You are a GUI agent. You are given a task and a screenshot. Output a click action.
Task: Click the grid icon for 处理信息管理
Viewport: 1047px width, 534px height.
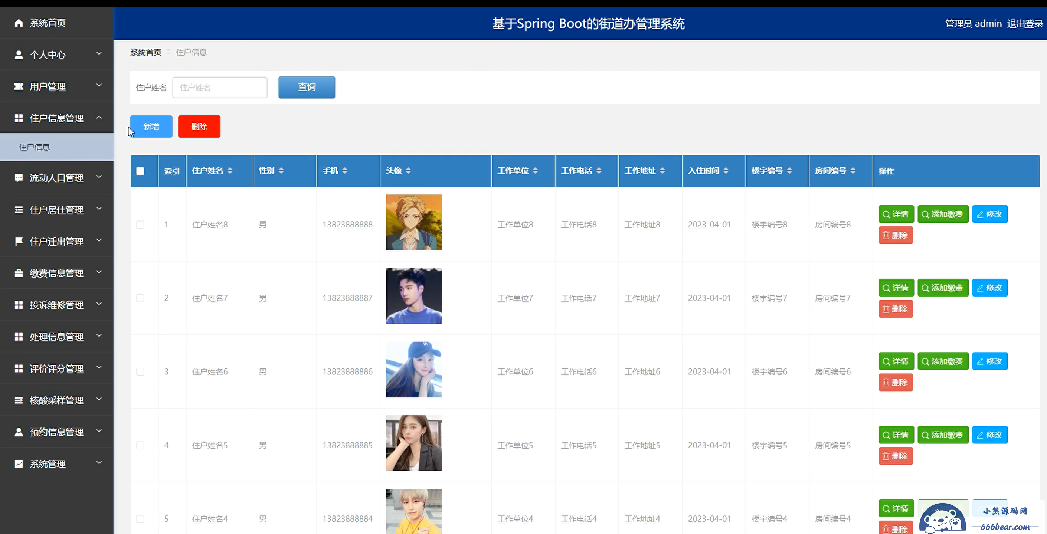19,337
